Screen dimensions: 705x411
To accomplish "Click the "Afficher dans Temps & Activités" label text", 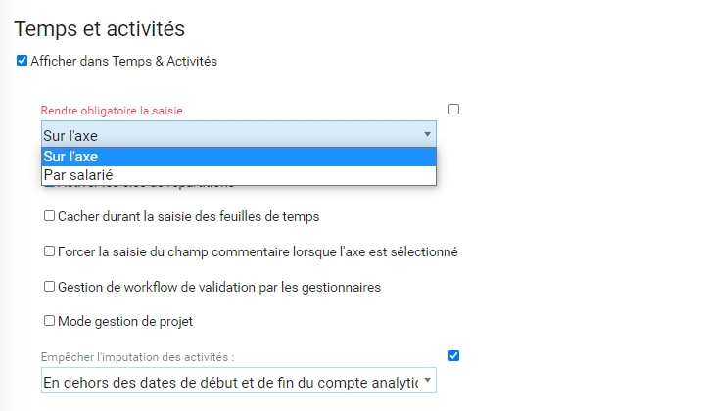I will 123,61.
